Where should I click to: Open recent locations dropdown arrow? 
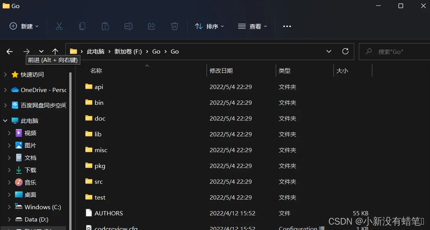coord(41,51)
